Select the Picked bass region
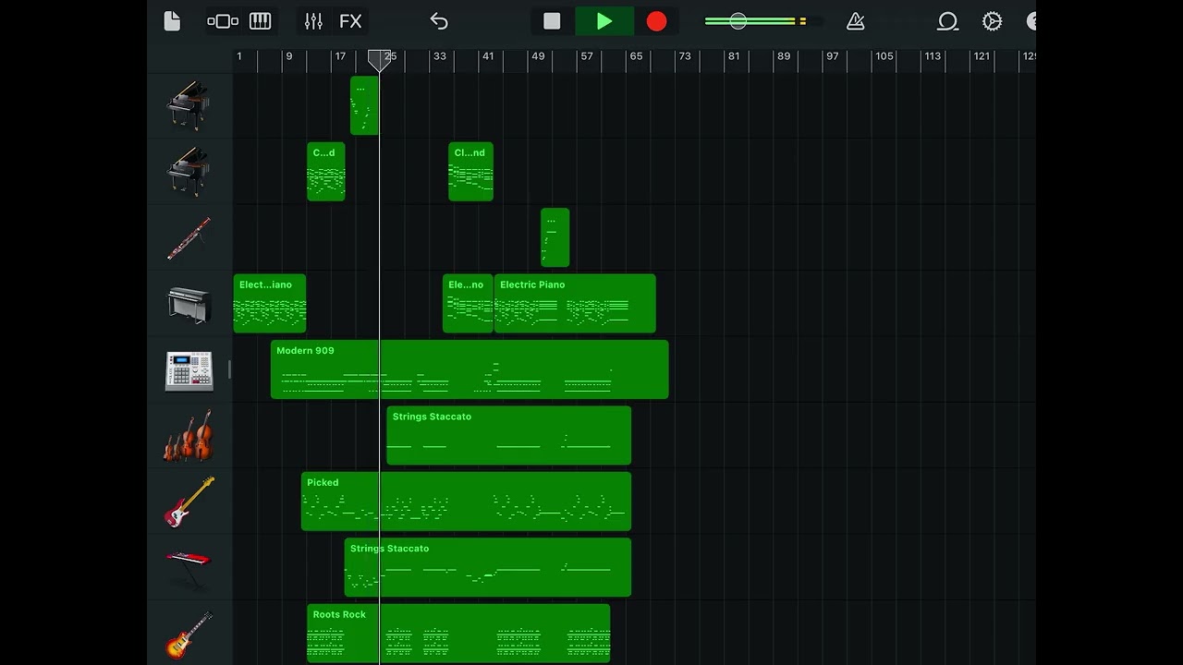 pyautogui.click(x=466, y=502)
